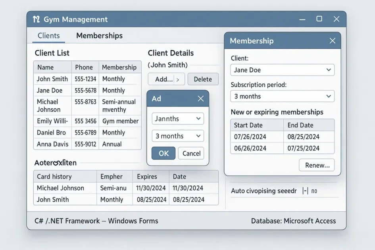Switch to the Memberships tab
This screenshot has width=375, height=250.
[99, 36]
